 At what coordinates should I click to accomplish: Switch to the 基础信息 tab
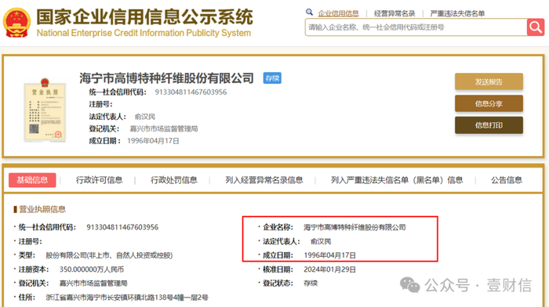coord(32,180)
